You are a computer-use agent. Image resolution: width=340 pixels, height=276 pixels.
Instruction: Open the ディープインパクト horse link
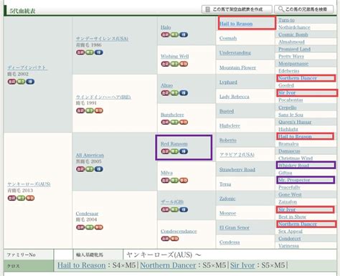click(x=27, y=67)
